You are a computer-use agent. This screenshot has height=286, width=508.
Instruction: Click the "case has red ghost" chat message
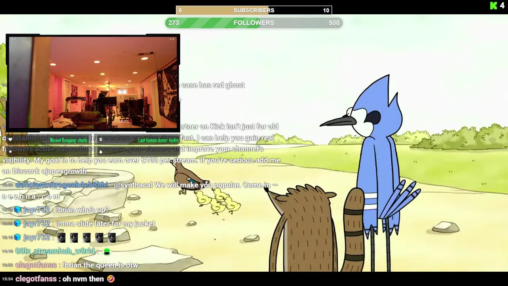pyautogui.click(x=213, y=85)
